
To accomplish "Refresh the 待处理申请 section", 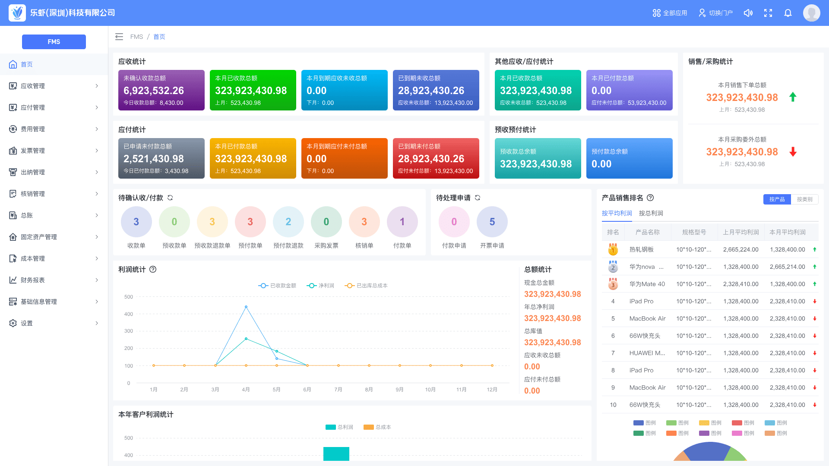I will 478,198.
